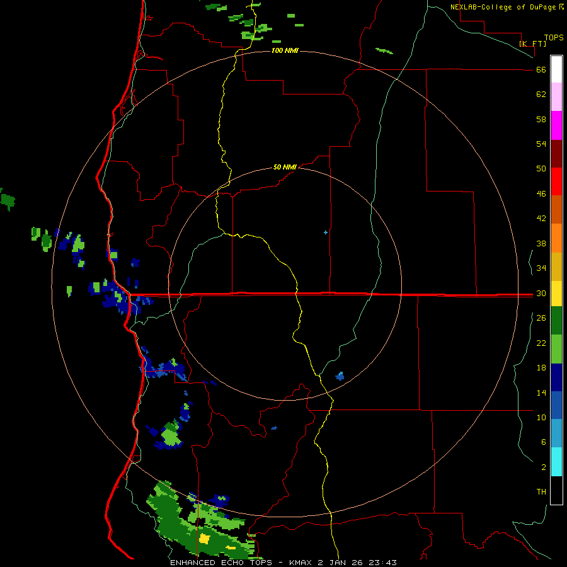Select the light green legend swatch
567x567 pixels.
[556, 349]
